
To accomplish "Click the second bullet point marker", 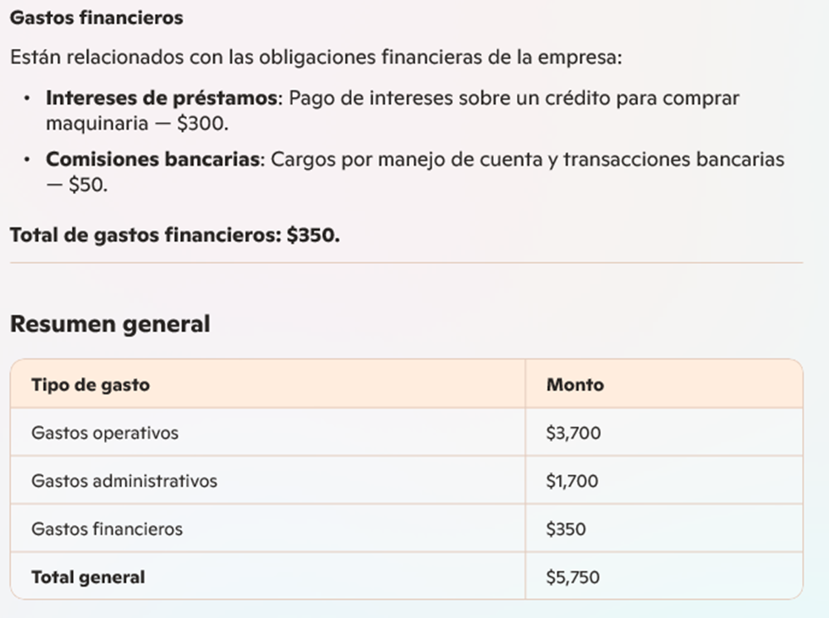I will coord(27,160).
